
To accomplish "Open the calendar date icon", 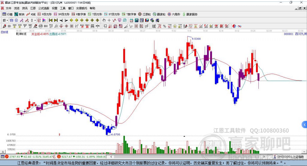I will pos(131,20).
